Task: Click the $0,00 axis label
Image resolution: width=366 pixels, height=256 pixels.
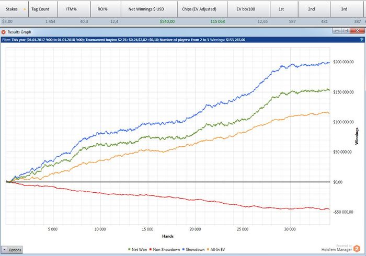Action: pyautogui.click(x=338, y=182)
